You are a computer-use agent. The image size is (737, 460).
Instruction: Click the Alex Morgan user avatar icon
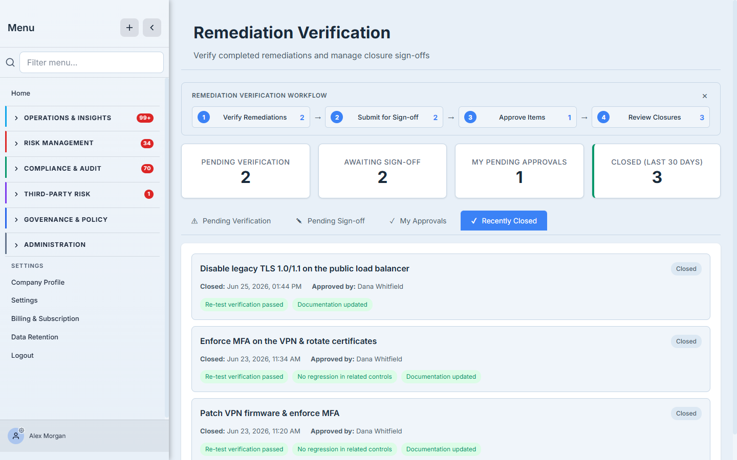[x=16, y=436]
